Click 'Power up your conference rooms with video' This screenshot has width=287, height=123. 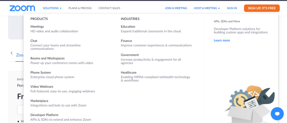tap(62, 63)
